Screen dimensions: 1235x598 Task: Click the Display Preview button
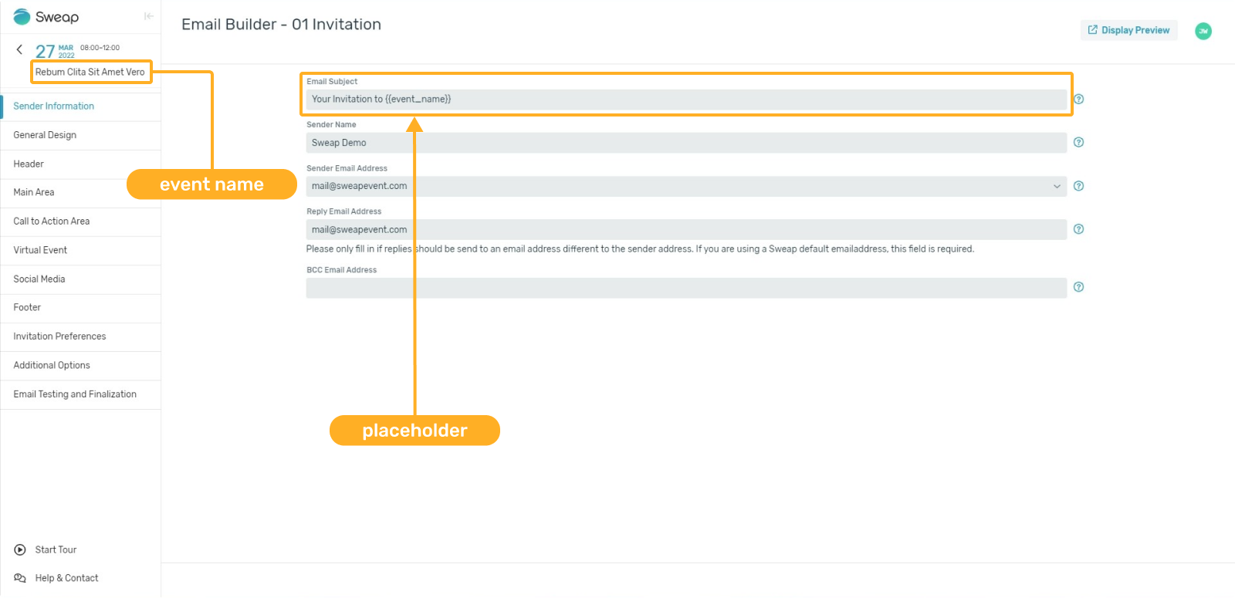pyautogui.click(x=1128, y=30)
